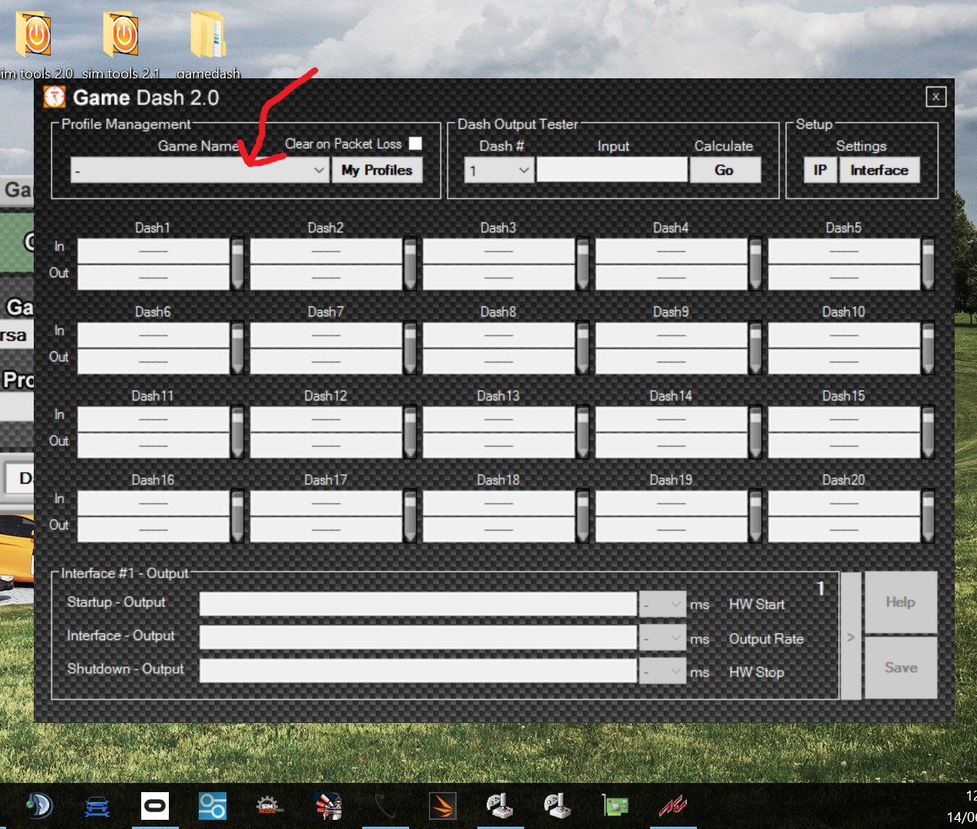The image size is (977, 829).
Task: Click the Dash17 vertical slider
Action: (410, 516)
